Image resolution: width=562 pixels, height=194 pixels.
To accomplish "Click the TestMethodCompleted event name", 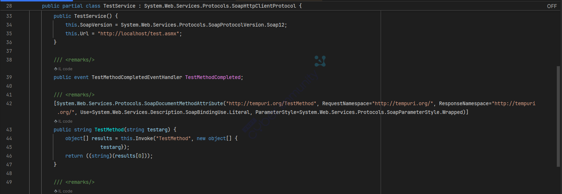I will click(213, 77).
